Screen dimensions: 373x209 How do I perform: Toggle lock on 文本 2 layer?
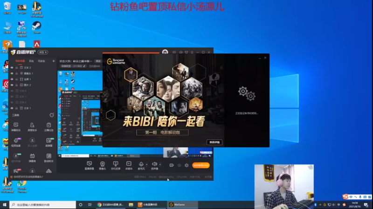point(17,67)
